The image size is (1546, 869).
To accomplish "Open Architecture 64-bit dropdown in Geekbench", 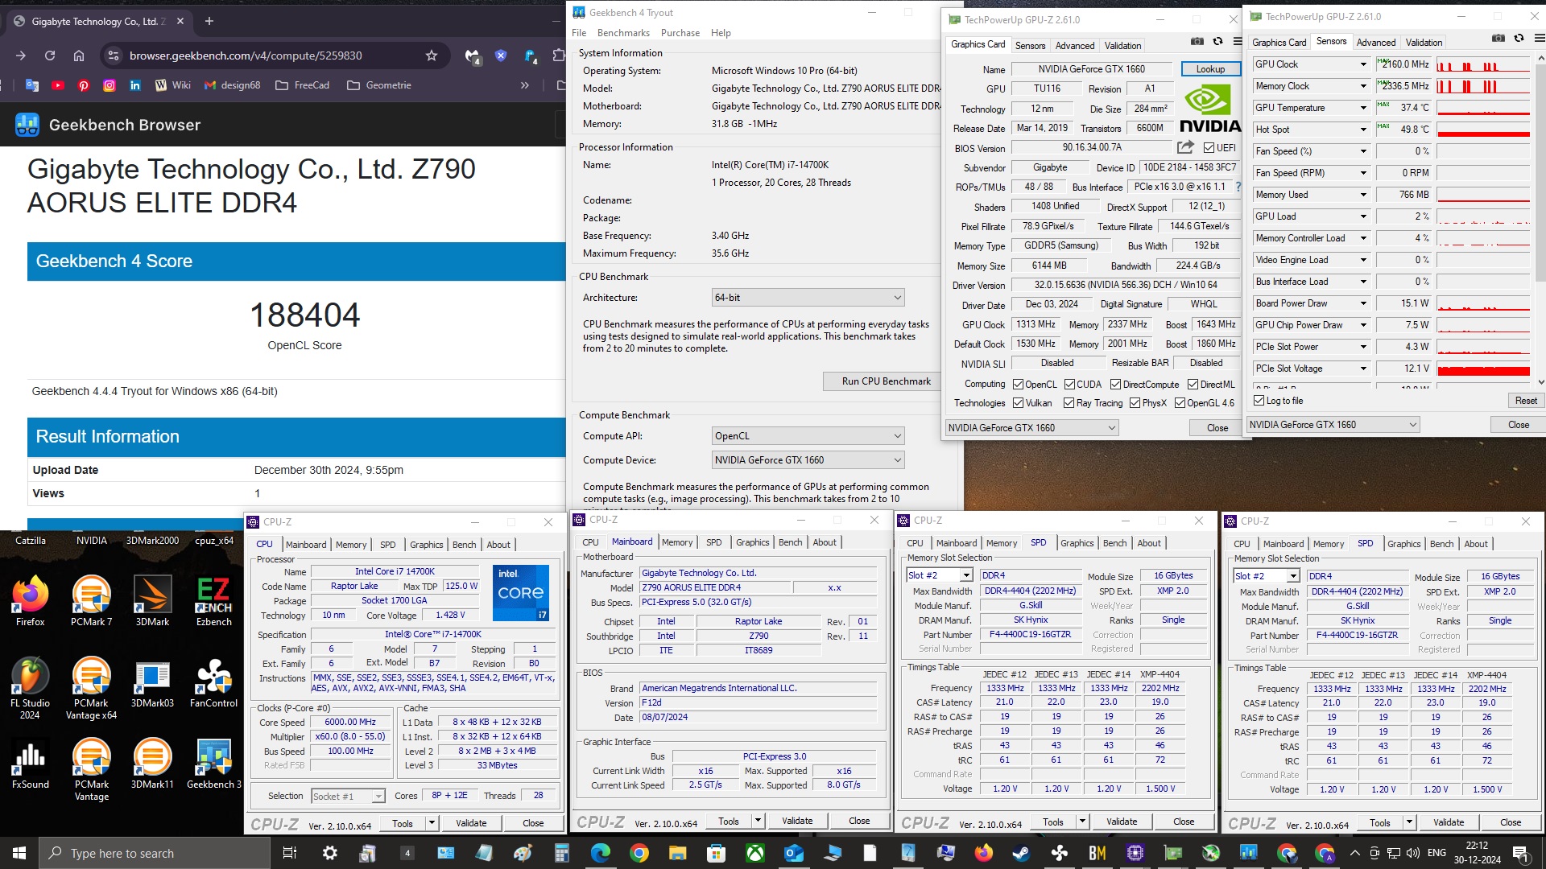I will [808, 298].
